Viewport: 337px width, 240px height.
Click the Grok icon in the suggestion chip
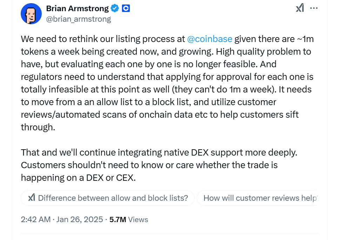[31, 198]
